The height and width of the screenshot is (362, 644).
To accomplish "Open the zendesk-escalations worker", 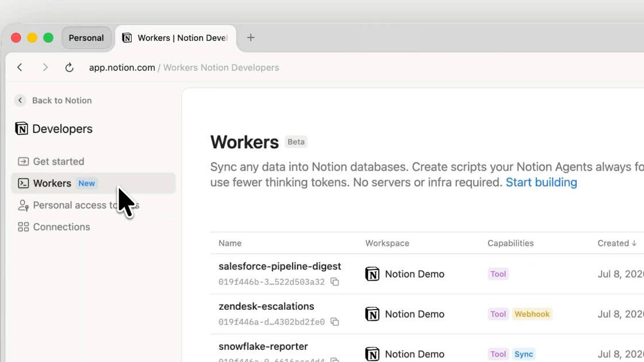I will pyautogui.click(x=266, y=306).
